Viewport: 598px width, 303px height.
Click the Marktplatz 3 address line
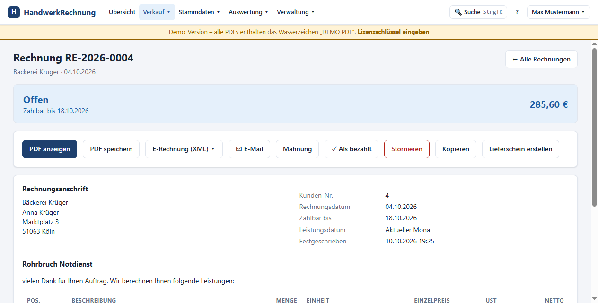[41, 222]
